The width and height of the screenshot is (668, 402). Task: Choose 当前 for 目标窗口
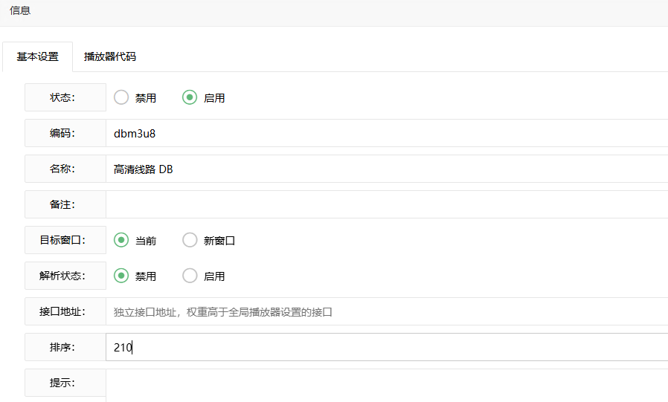click(x=121, y=240)
